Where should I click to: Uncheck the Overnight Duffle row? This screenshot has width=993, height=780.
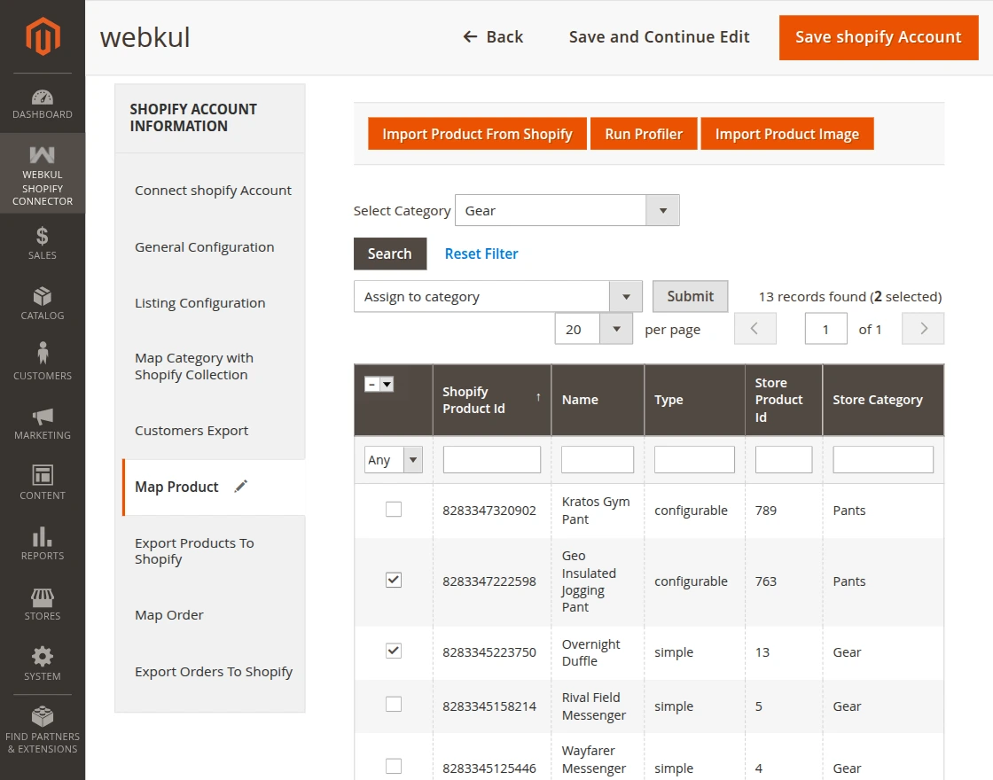394,651
